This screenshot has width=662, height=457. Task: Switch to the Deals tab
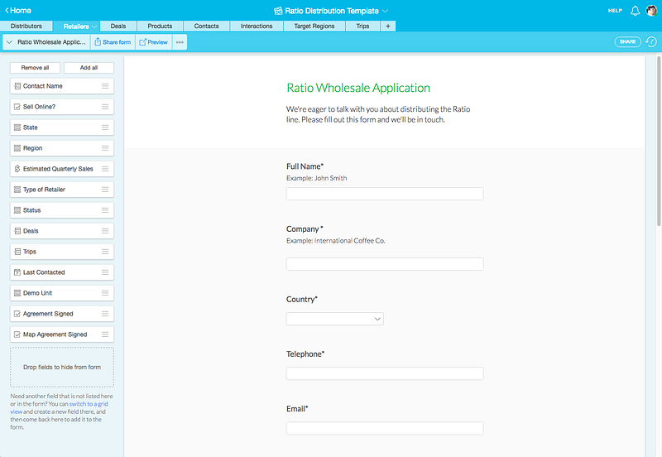[x=118, y=26]
